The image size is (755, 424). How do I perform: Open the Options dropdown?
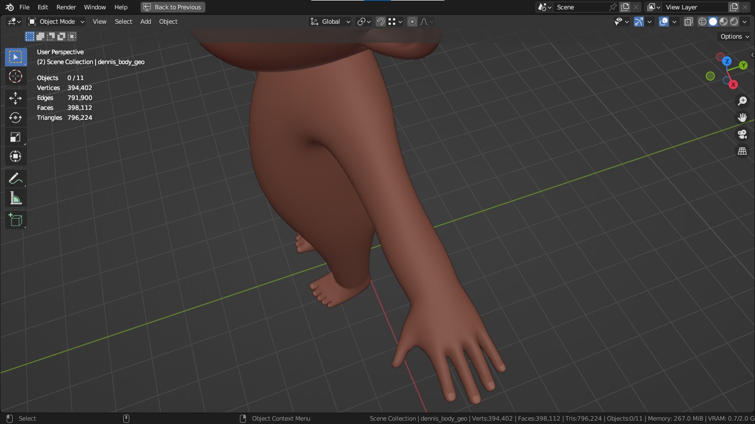734,36
